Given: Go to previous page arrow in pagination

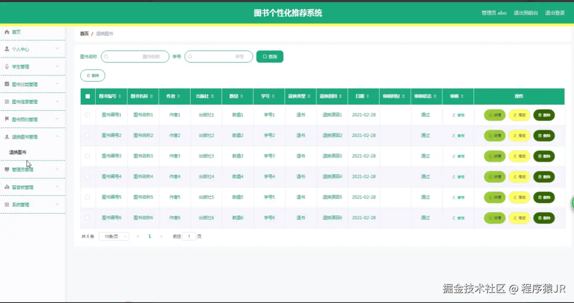Looking at the screenshot, I should tap(138, 237).
